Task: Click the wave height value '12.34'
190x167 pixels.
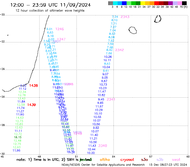Action: (22, 92)
